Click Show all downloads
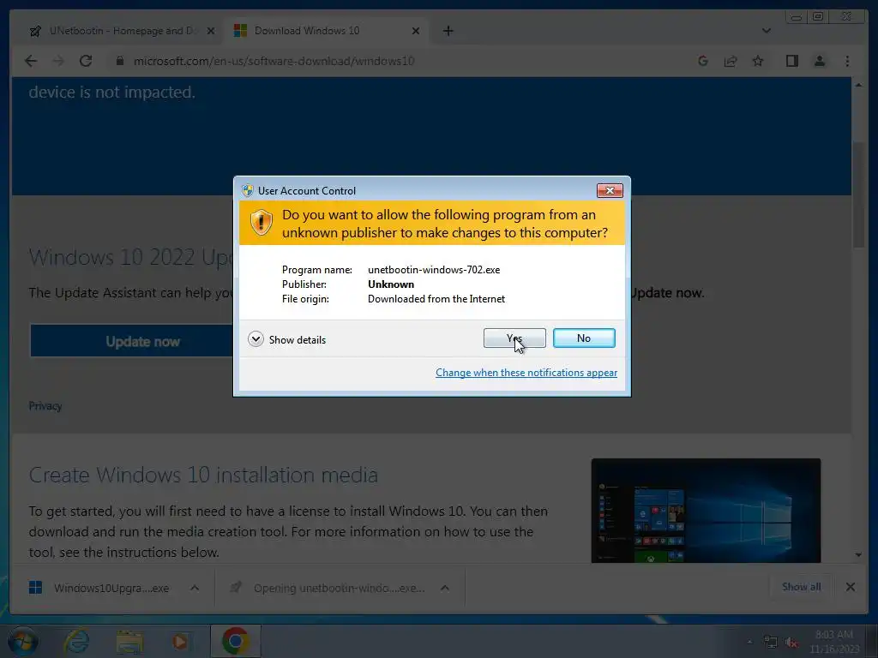The width and height of the screenshot is (878, 658). click(802, 586)
